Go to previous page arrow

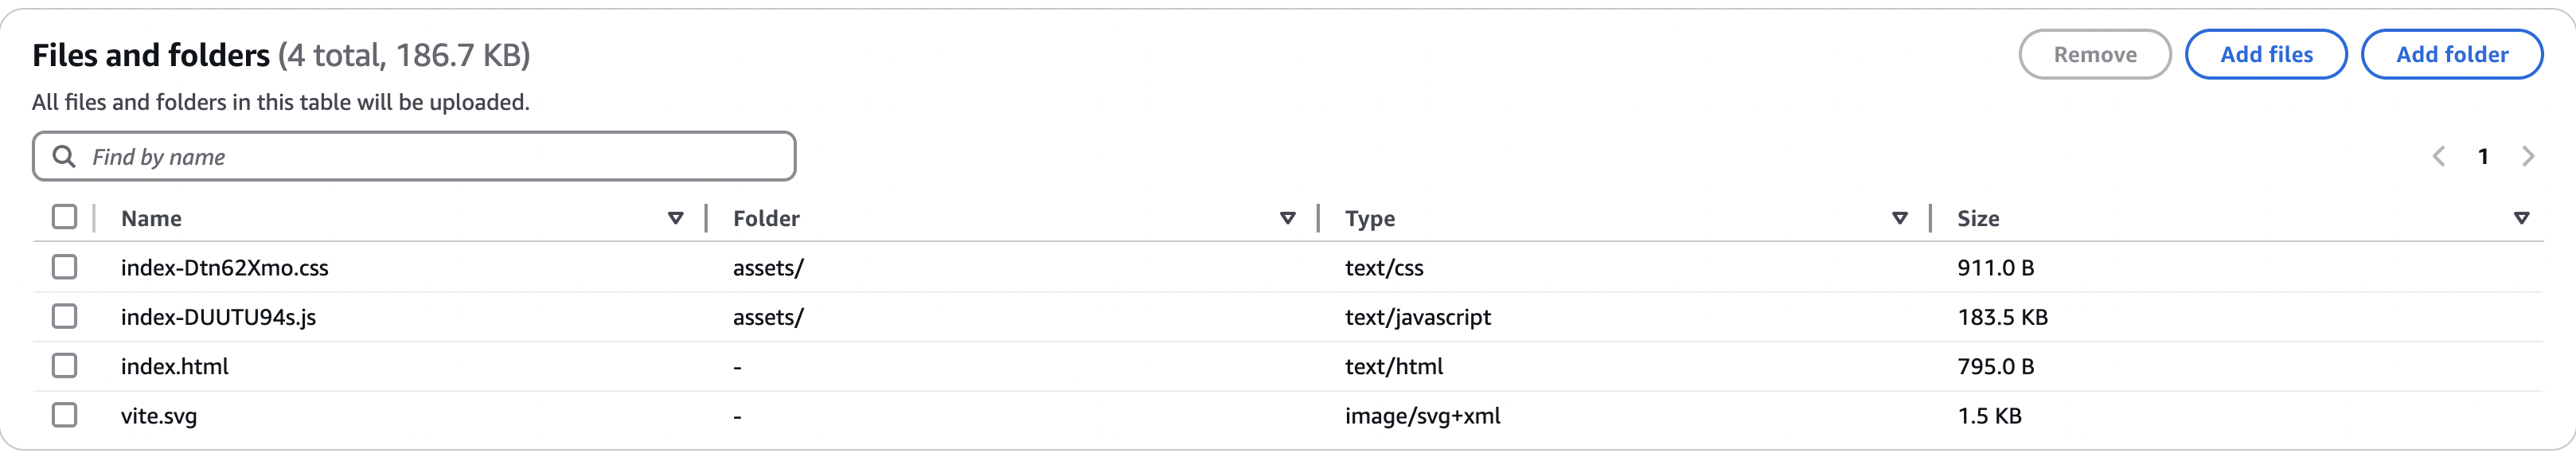2438,156
